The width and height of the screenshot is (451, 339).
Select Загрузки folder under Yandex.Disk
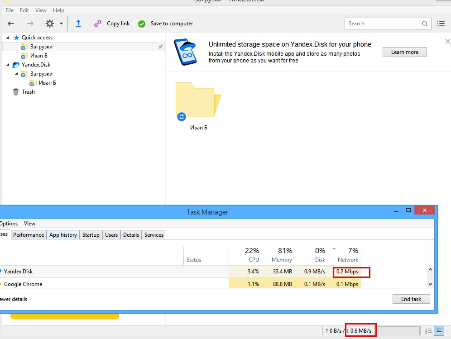[x=41, y=74]
